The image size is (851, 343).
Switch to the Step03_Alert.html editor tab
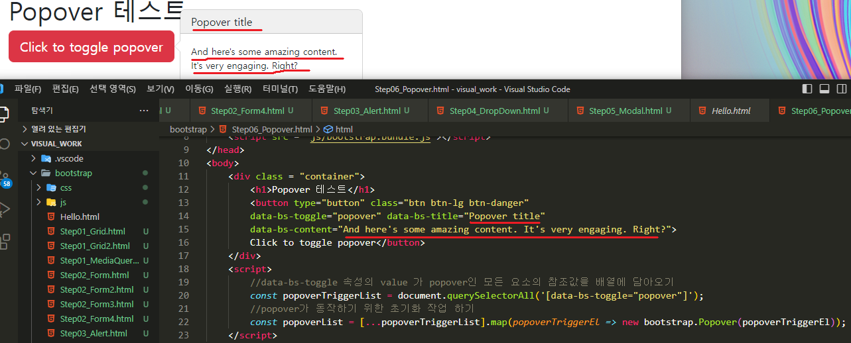[x=371, y=111]
